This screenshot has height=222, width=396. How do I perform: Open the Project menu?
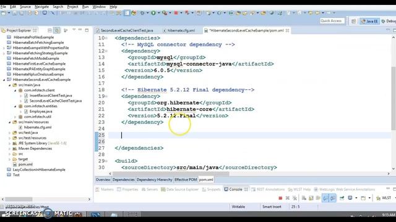(72, 7)
